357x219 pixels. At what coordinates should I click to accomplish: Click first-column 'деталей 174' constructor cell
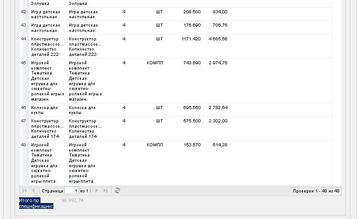(48, 129)
